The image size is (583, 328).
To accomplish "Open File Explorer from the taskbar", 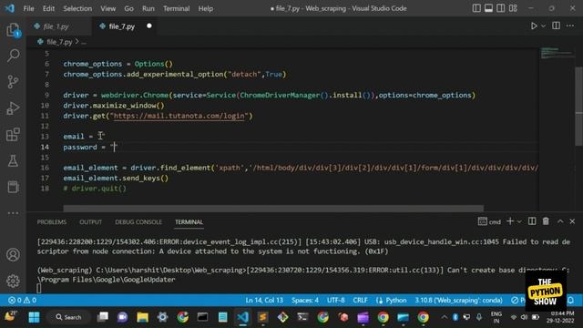I will coord(142,317).
